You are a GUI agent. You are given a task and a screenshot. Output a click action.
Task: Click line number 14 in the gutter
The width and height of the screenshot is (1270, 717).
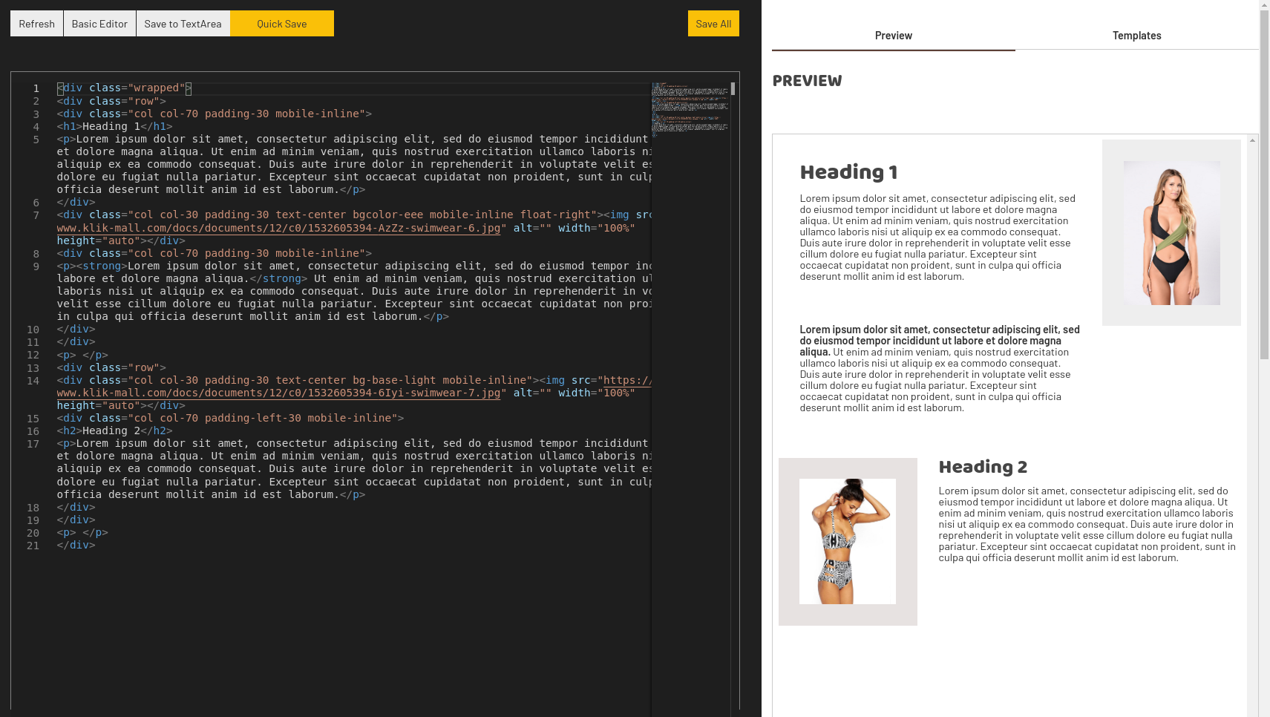pos(33,381)
